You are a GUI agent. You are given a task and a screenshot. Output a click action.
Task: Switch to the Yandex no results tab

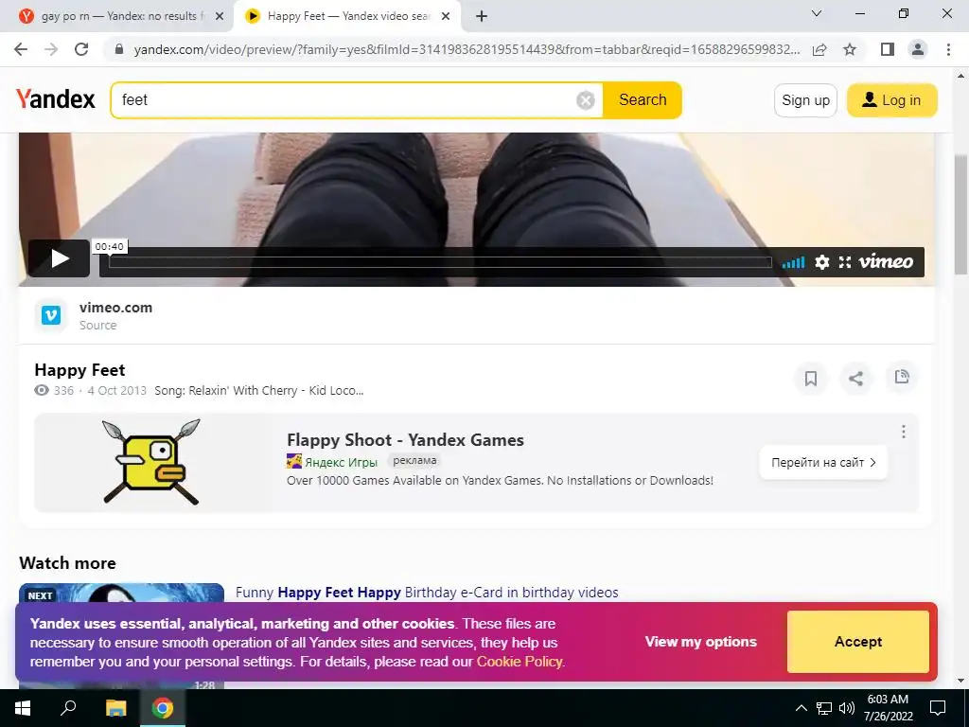pos(117,16)
